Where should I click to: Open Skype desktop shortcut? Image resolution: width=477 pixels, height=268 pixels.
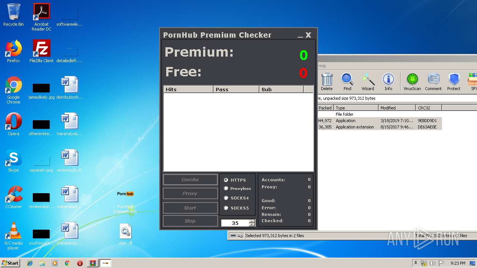pyautogui.click(x=13, y=161)
